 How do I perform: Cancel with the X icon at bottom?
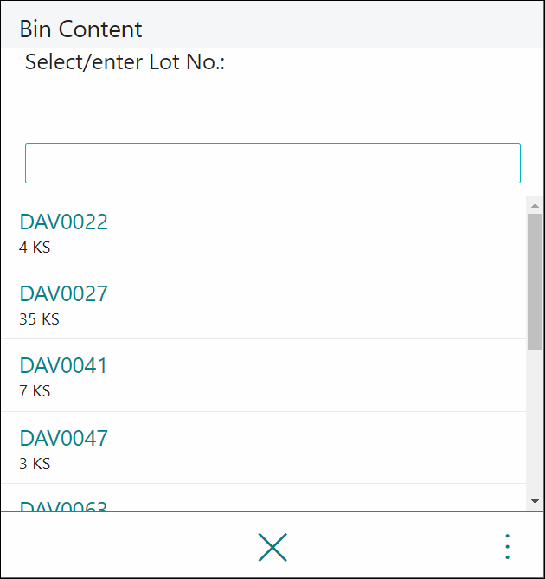tap(272, 547)
